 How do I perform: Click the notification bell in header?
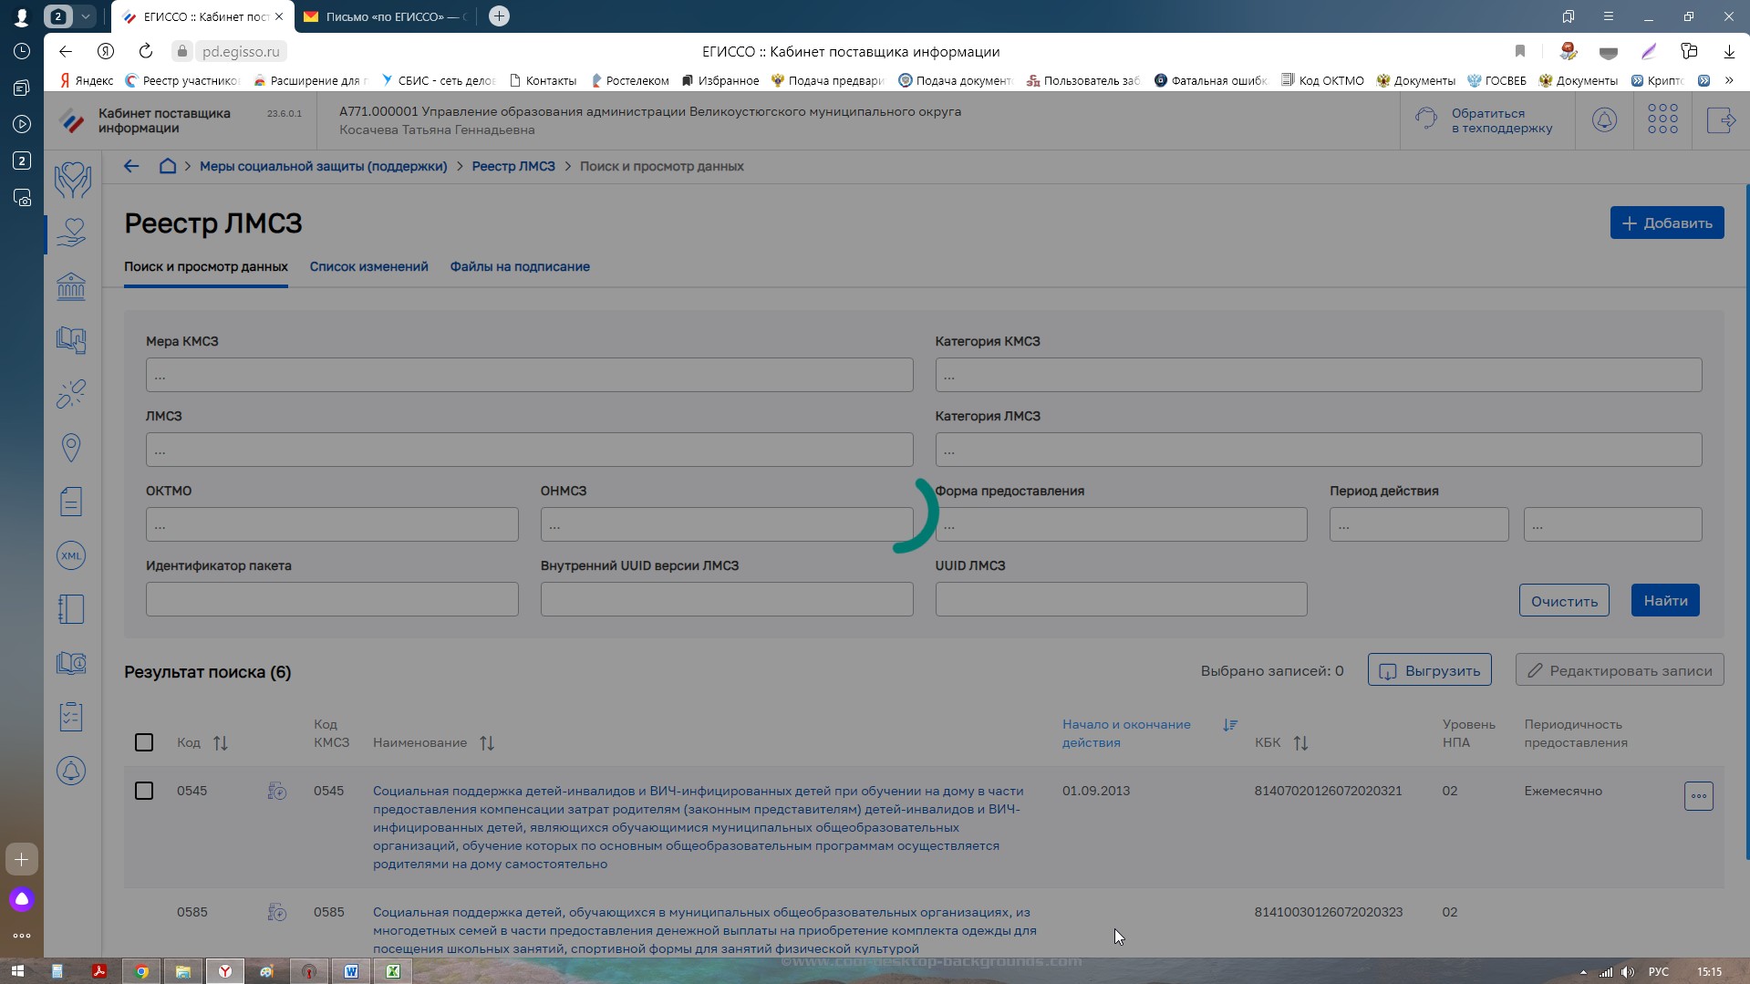coord(1604,119)
